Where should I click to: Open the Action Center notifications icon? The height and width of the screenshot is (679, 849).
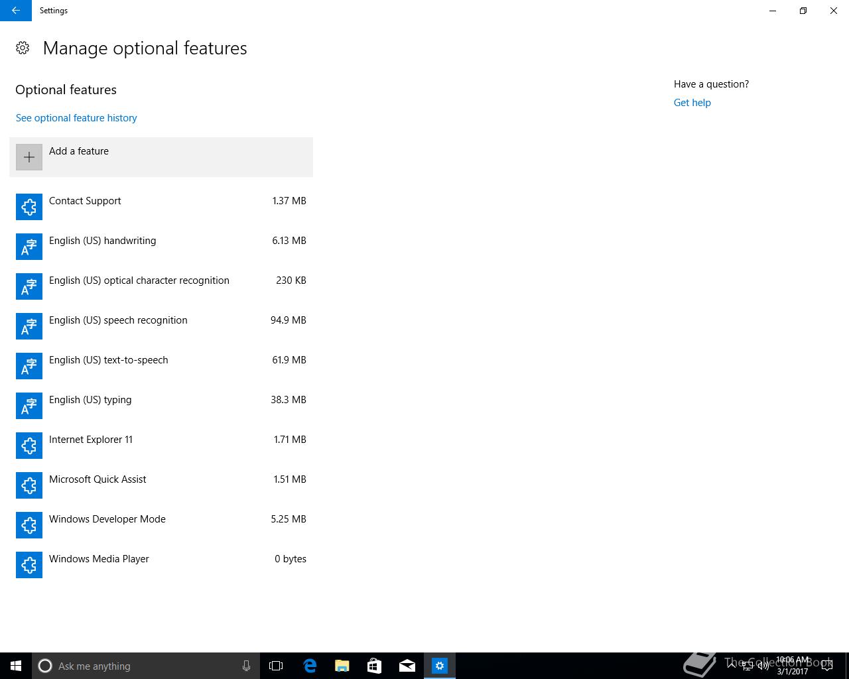(x=827, y=666)
